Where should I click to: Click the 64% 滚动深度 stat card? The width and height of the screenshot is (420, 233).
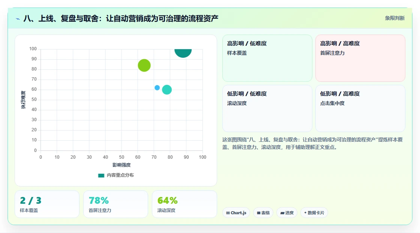coord(184,204)
